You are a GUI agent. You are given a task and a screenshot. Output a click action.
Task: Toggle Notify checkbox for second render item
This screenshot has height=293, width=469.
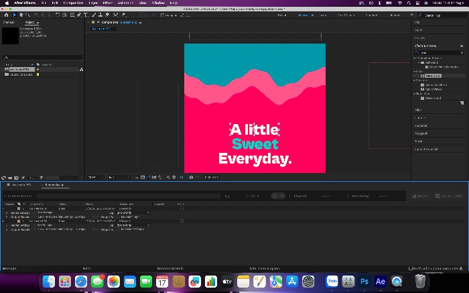pyautogui.click(x=182, y=221)
